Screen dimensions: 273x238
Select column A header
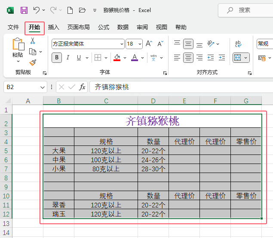coord(28,101)
